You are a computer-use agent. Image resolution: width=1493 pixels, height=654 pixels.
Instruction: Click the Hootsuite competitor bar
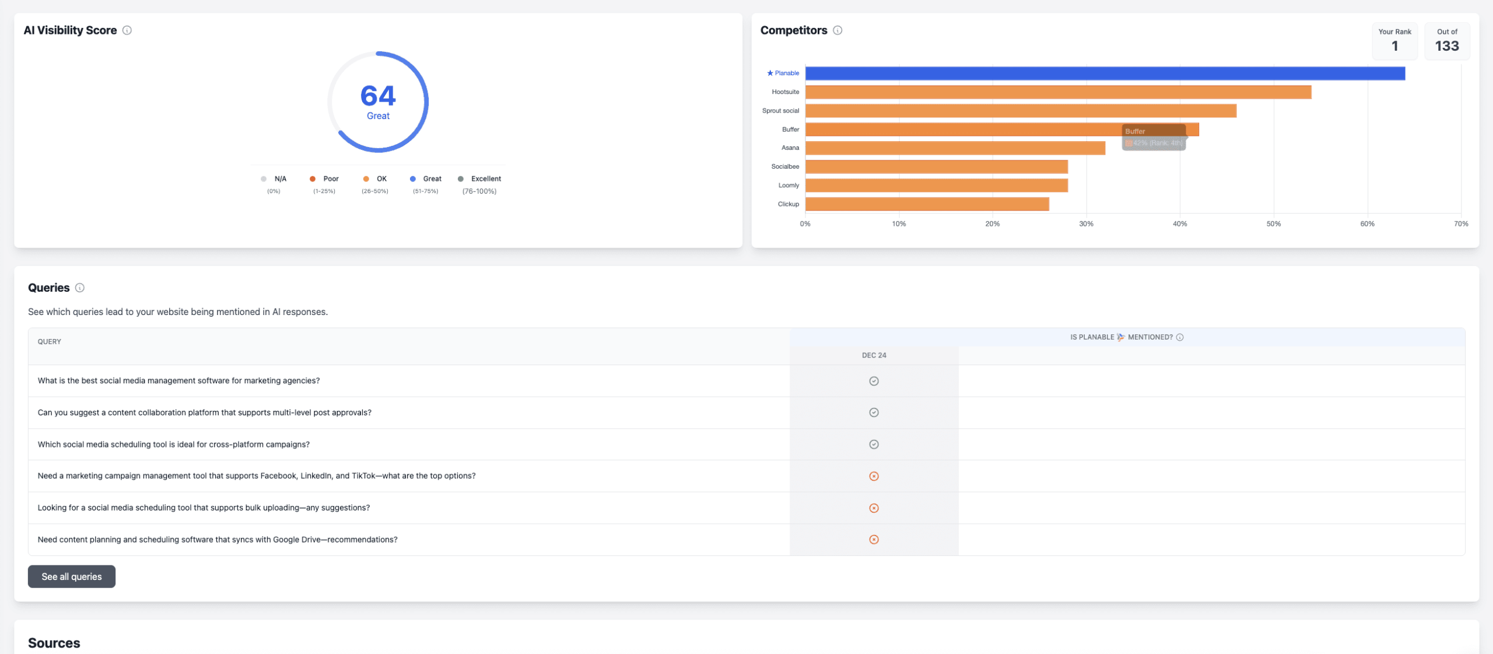point(1058,92)
